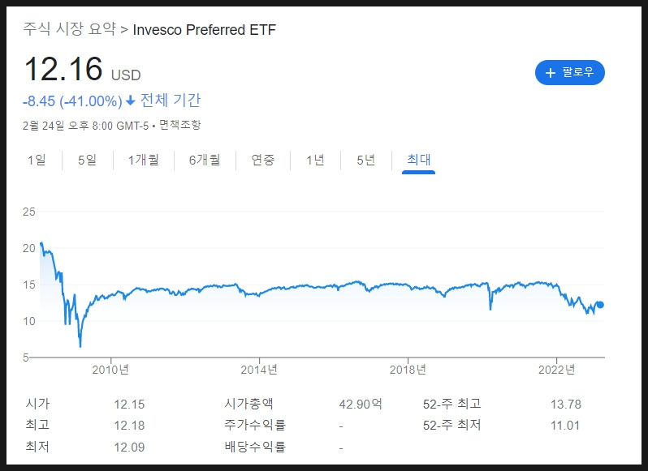Click the 전체 기간 label

coord(171,101)
